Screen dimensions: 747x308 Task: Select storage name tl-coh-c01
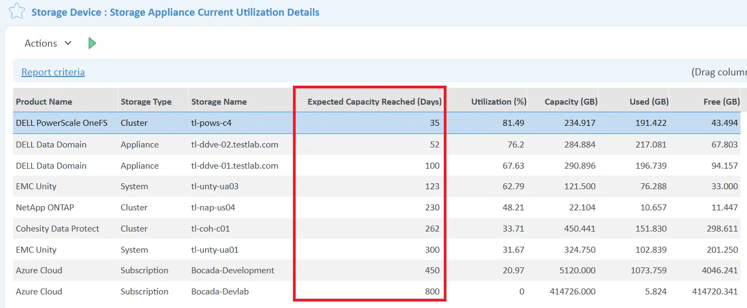pos(210,229)
